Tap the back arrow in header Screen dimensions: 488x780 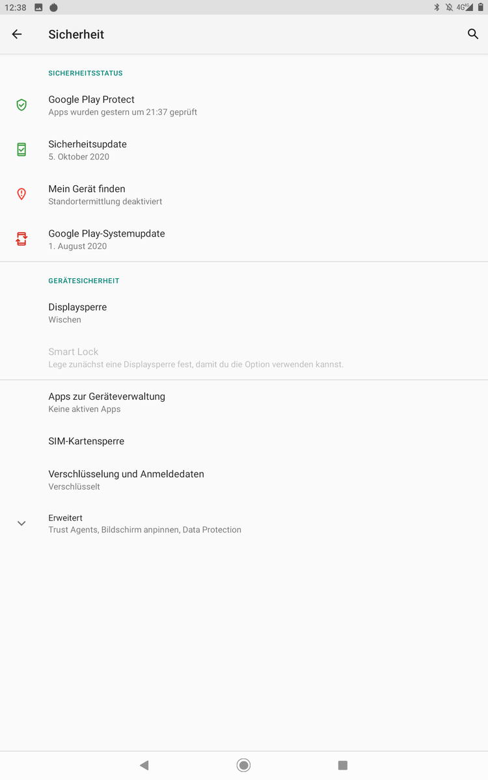[17, 34]
